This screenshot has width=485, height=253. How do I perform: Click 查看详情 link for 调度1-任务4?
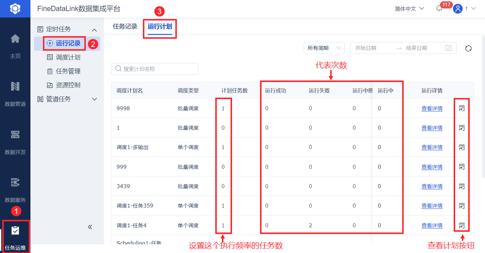432,225
